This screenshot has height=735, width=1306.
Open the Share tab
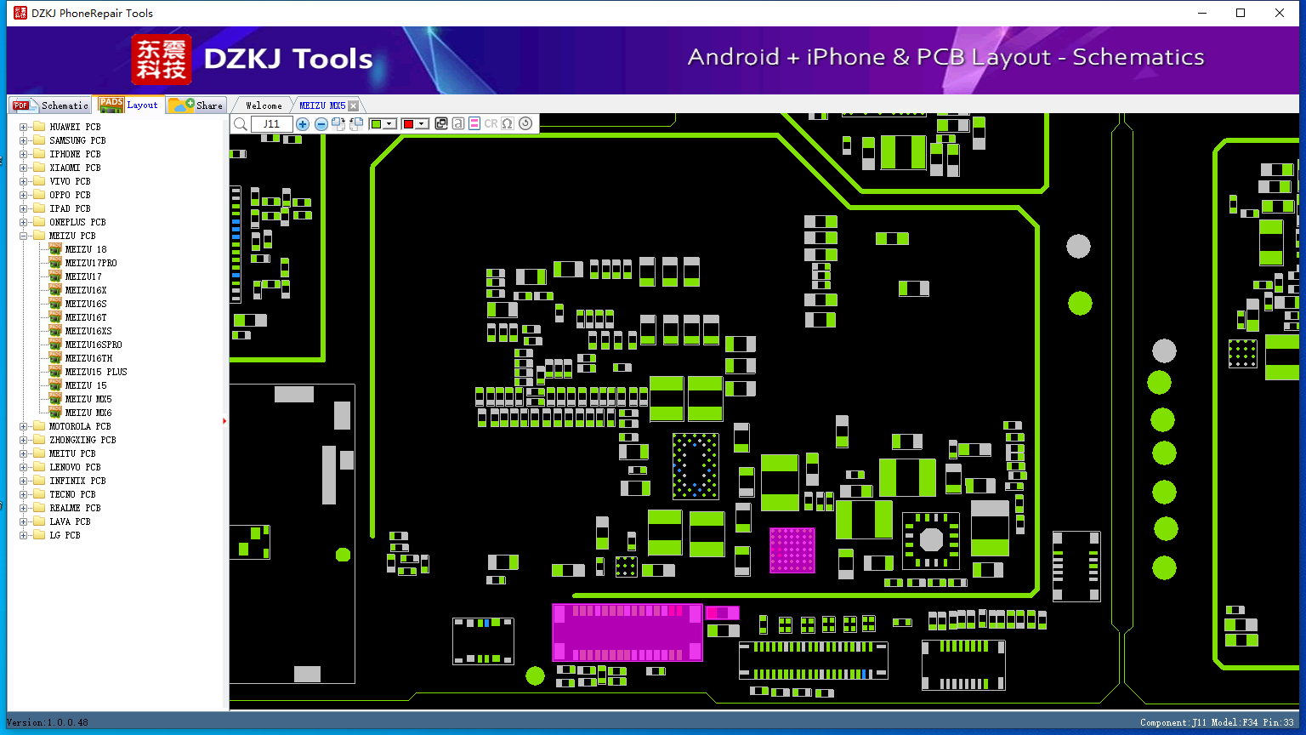click(x=196, y=105)
